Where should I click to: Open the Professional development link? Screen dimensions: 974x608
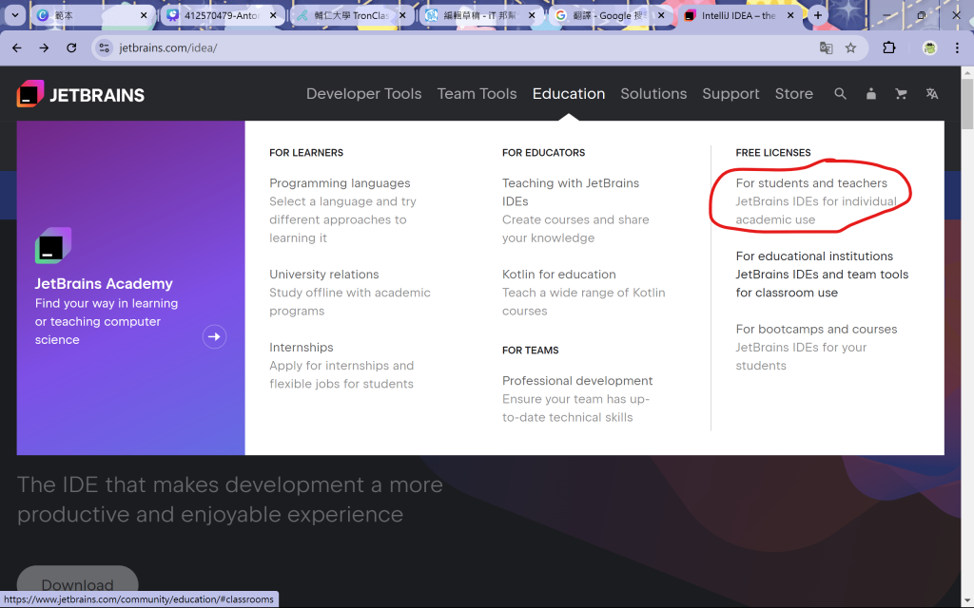point(577,381)
